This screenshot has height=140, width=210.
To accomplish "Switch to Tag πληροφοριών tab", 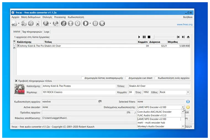I will pyautogui.click(x=32, y=32).
